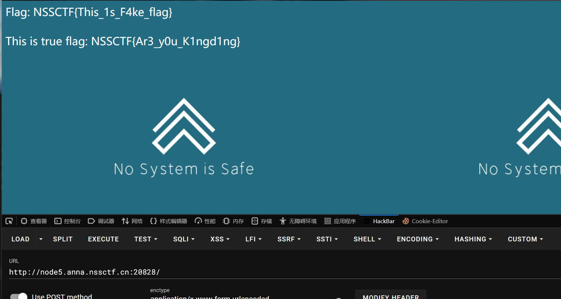Open the 内存 memory panel

pos(233,221)
